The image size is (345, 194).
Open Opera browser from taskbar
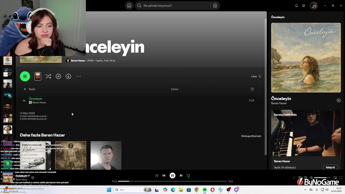click(213, 190)
